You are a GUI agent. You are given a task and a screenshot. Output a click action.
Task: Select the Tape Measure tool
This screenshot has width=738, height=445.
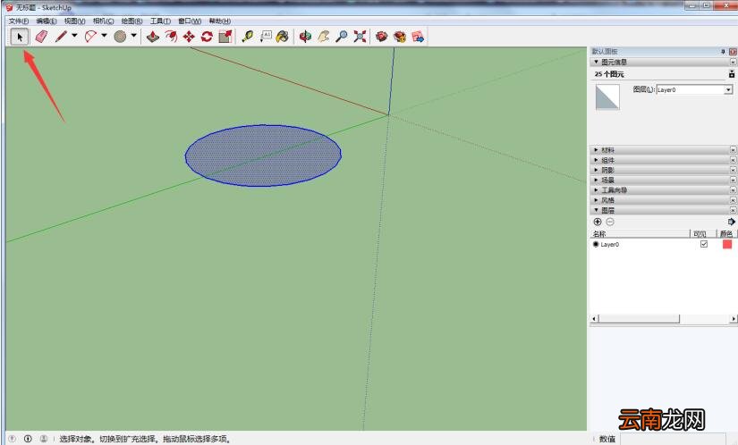[x=248, y=37]
